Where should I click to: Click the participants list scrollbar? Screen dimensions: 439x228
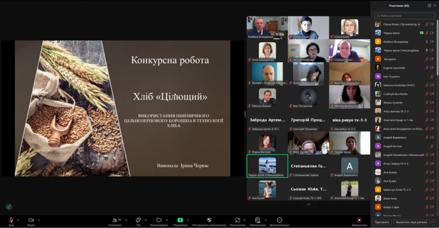[x=437, y=48]
